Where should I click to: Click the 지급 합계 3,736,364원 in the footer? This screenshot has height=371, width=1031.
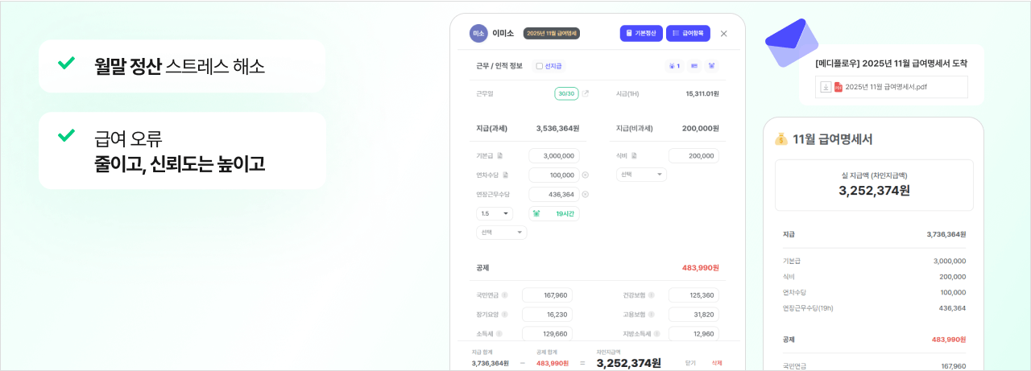(x=490, y=363)
